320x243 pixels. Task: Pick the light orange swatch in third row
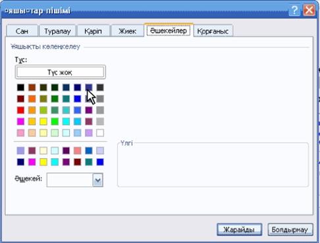pyautogui.click(x=32, y=110)
